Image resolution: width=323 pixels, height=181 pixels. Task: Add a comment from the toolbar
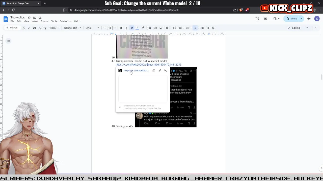point(155,28)
